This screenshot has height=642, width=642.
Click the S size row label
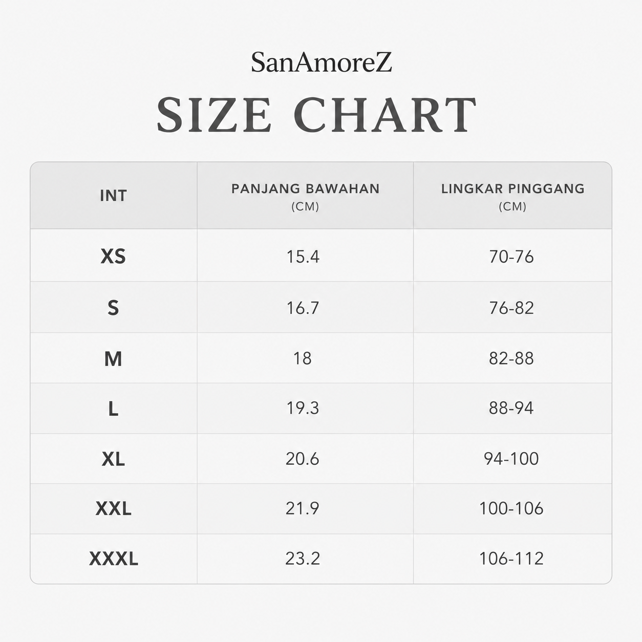[x=113, y=308]
